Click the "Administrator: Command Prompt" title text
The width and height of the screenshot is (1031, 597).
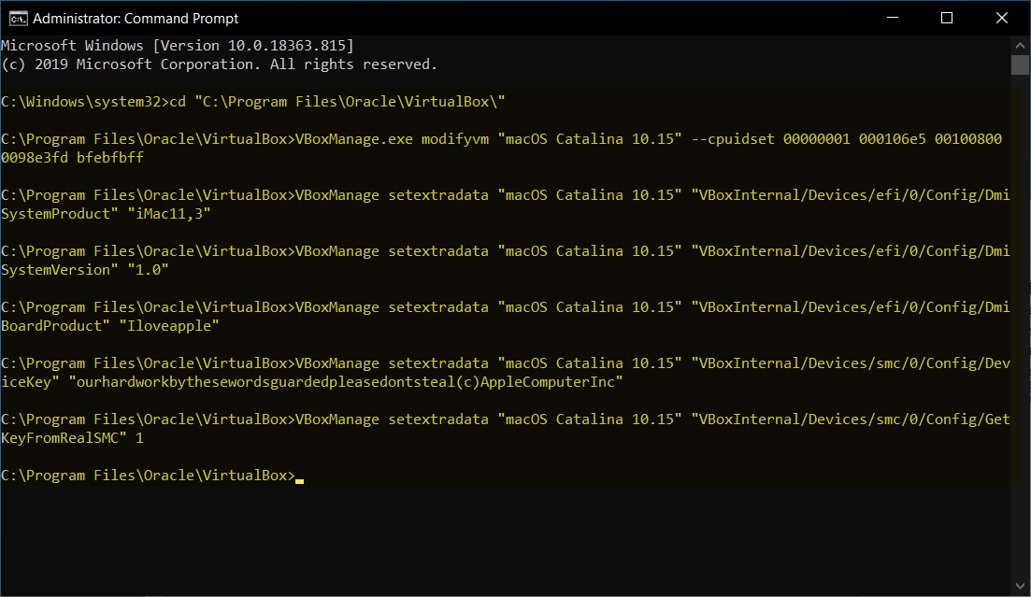point(136,19)
